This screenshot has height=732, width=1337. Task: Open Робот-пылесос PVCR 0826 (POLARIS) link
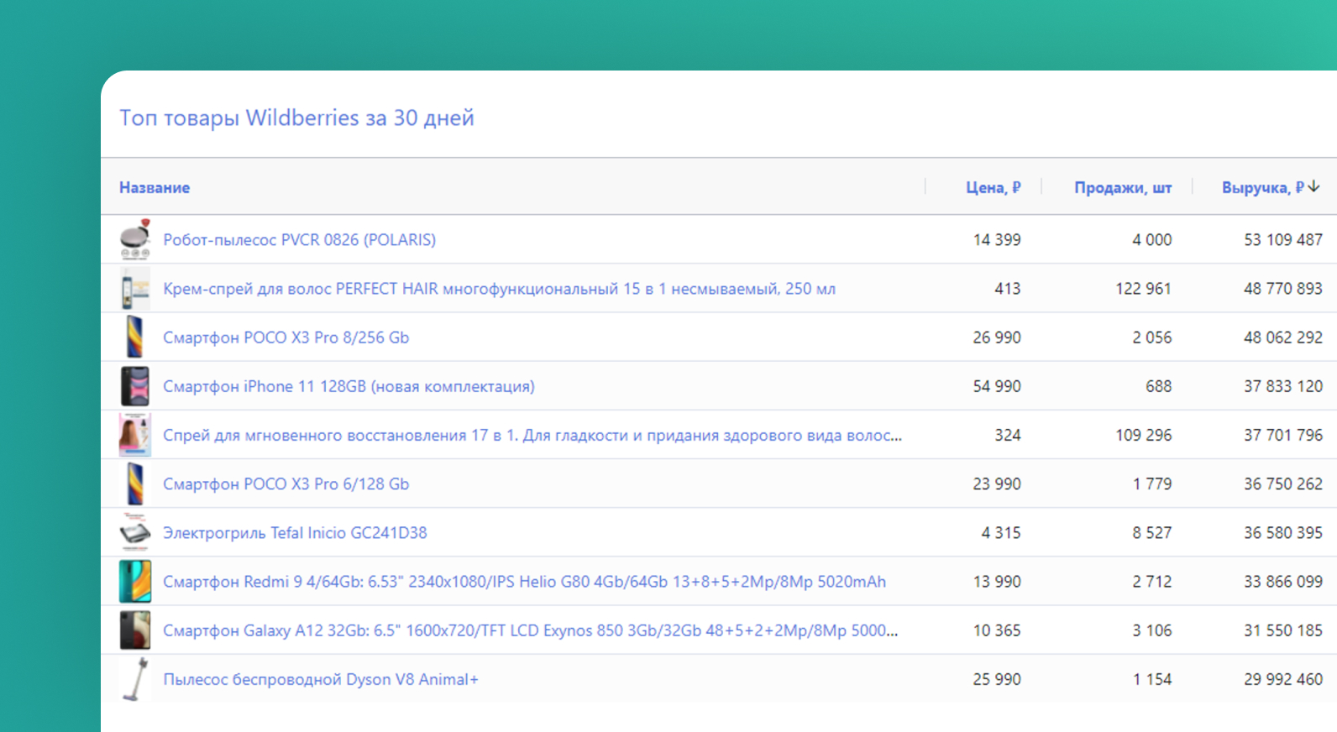[299, 240]
